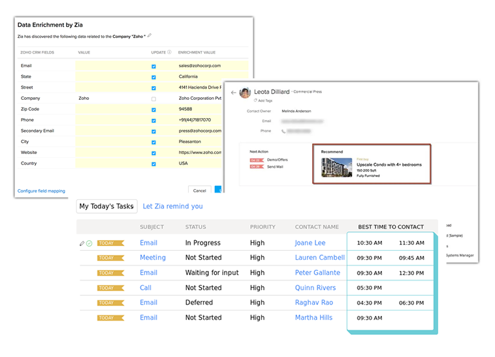495x357 pixels.
Task: Open the Meeting task subject link
Action: tap(153, 257)
